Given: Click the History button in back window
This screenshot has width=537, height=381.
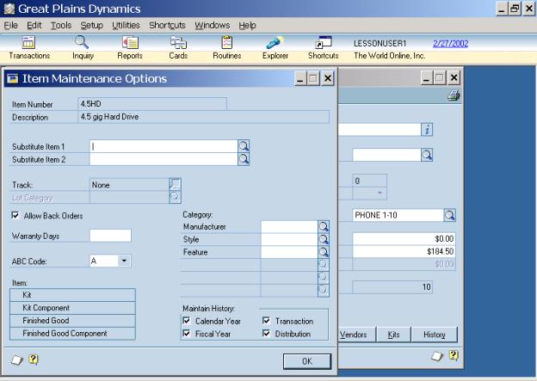Looking at the screenshot, I should (x=435, y=335).
